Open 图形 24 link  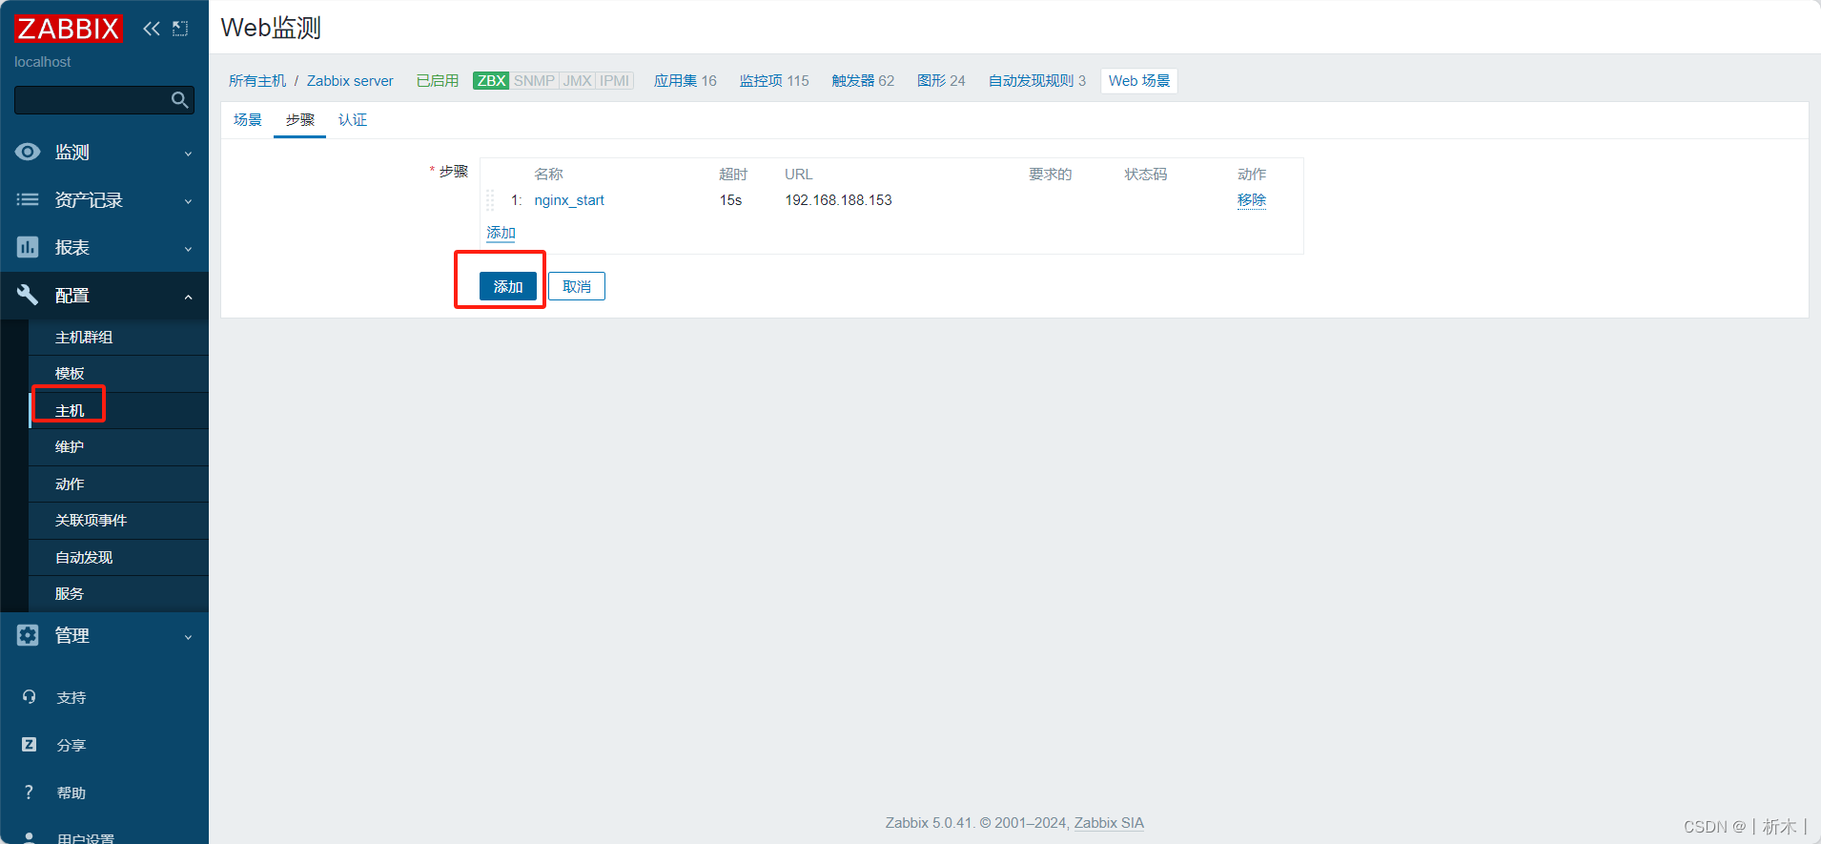pos(941,81)
